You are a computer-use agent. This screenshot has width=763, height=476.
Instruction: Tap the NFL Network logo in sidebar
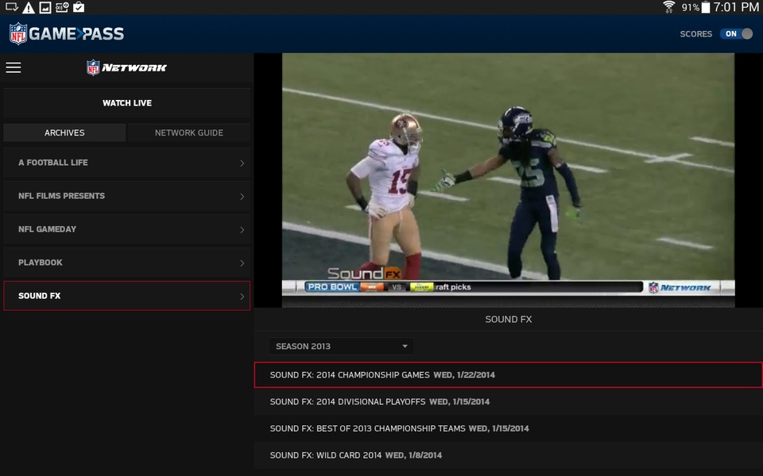(126, 67)
